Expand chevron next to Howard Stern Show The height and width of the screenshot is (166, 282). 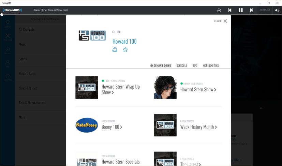point(215,90)
